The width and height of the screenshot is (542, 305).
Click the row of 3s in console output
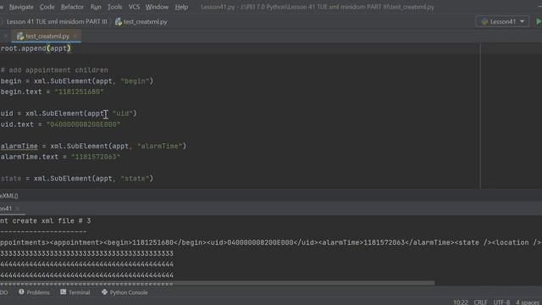click(86, 253)
